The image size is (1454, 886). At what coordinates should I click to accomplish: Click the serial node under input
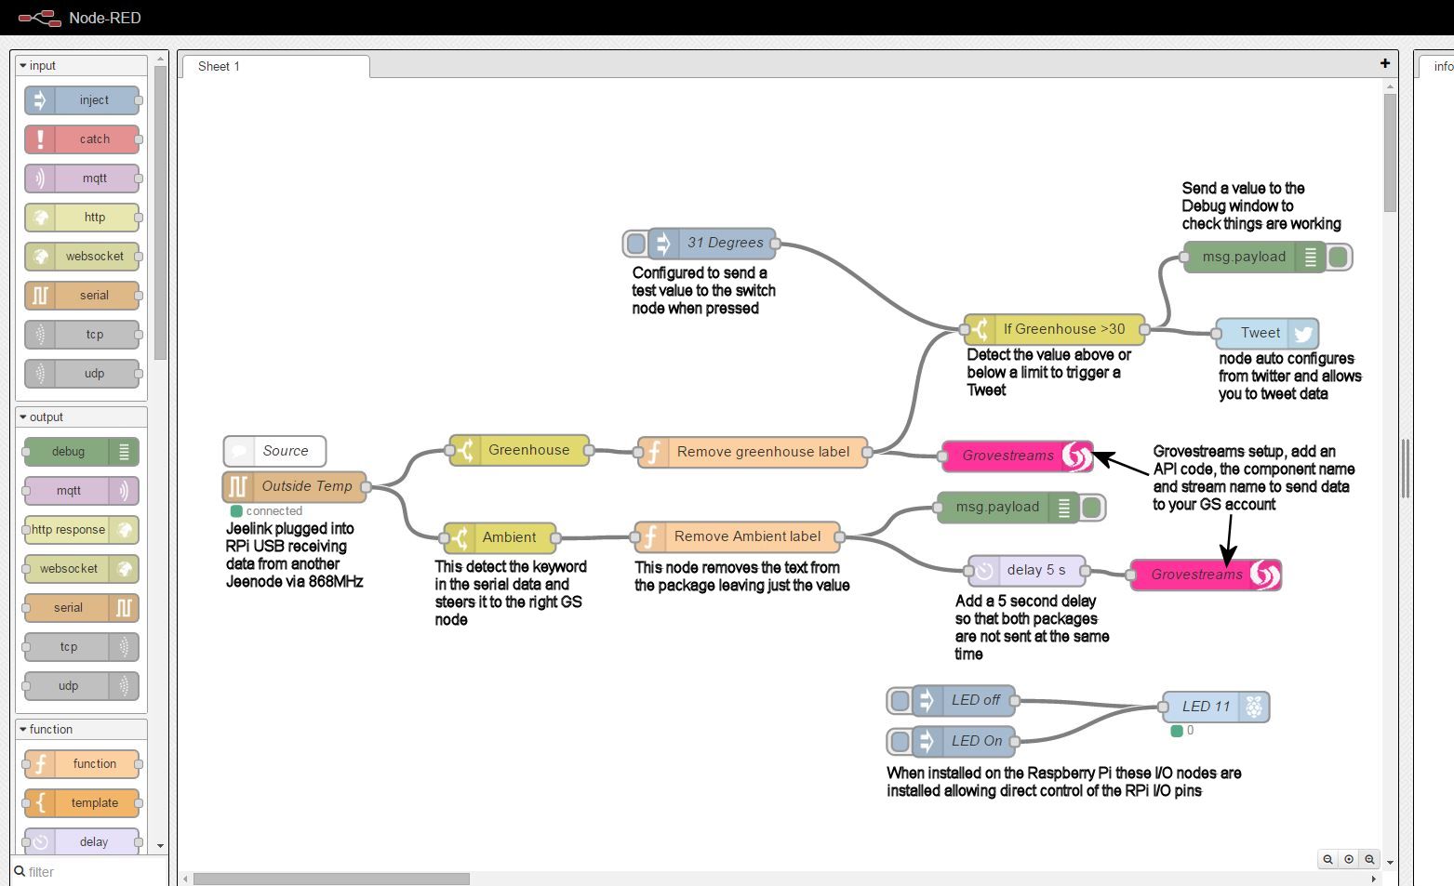point(82,295)
